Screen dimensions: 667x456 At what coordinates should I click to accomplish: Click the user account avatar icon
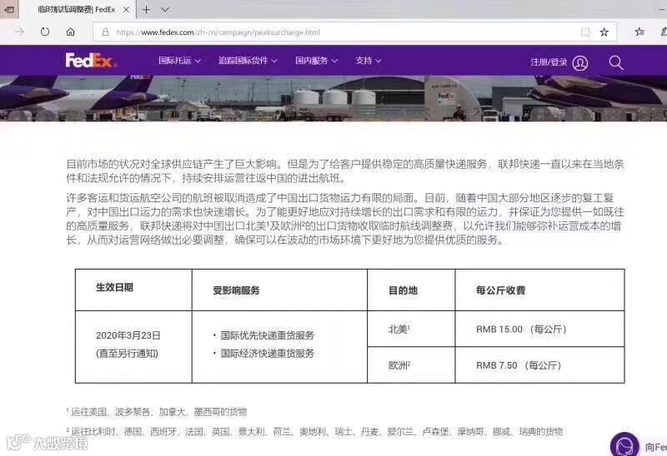[x=580, y=63]
